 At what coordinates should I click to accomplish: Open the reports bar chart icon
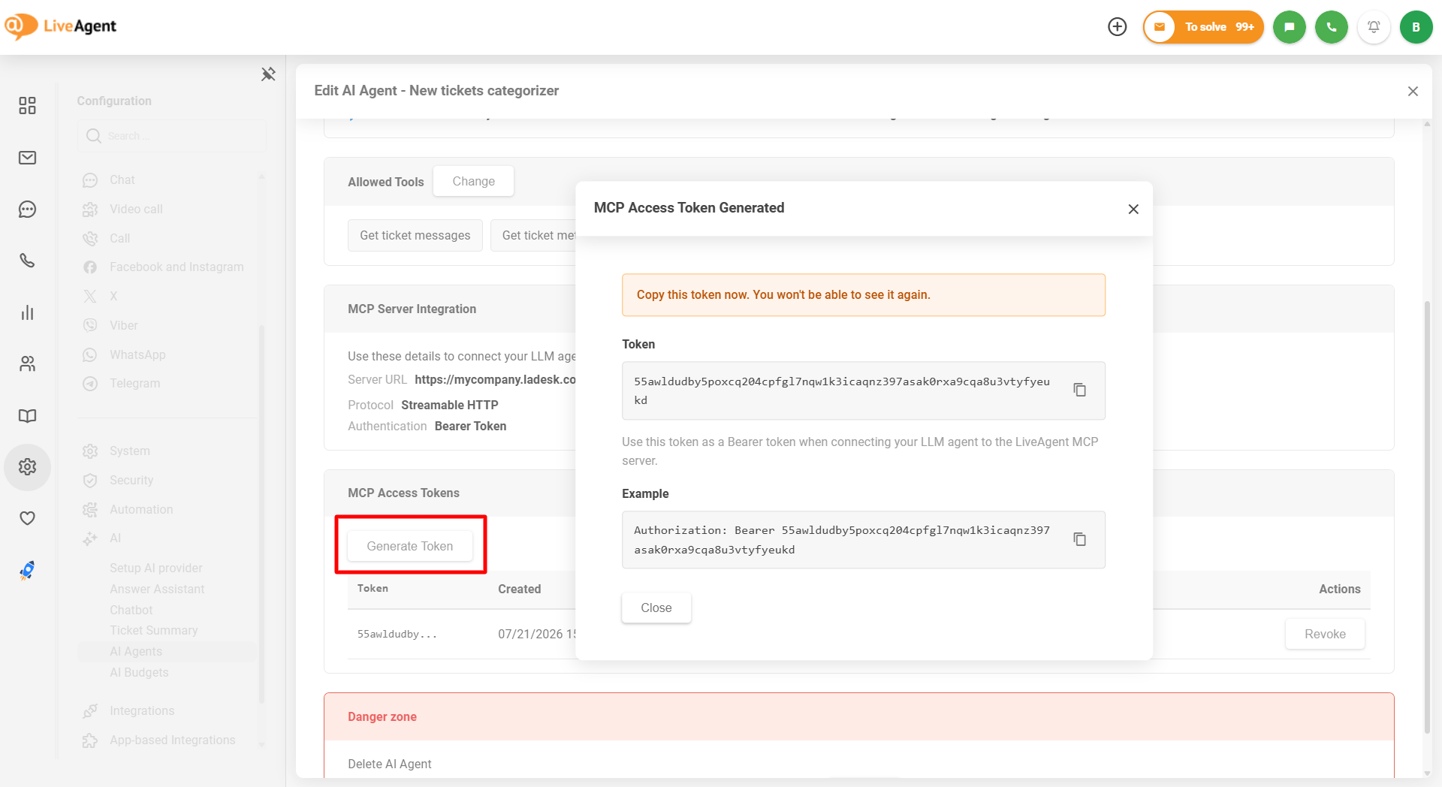pos(27,312)
